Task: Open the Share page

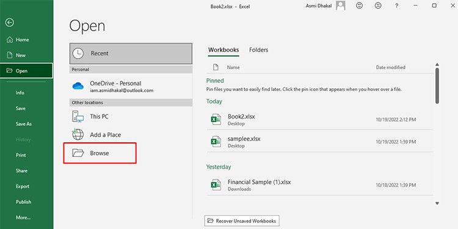Action: 26,171
